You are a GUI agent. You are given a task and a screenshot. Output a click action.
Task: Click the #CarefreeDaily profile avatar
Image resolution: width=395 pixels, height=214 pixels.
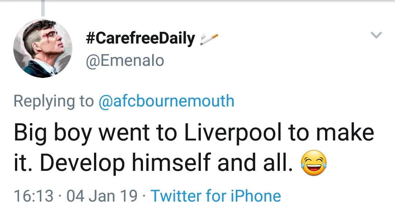click(42, 49)
